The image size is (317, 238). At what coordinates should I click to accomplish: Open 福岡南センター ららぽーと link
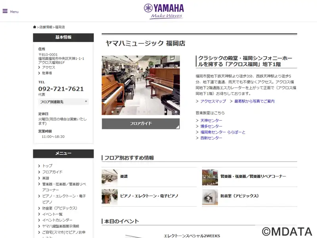[223, 132]
